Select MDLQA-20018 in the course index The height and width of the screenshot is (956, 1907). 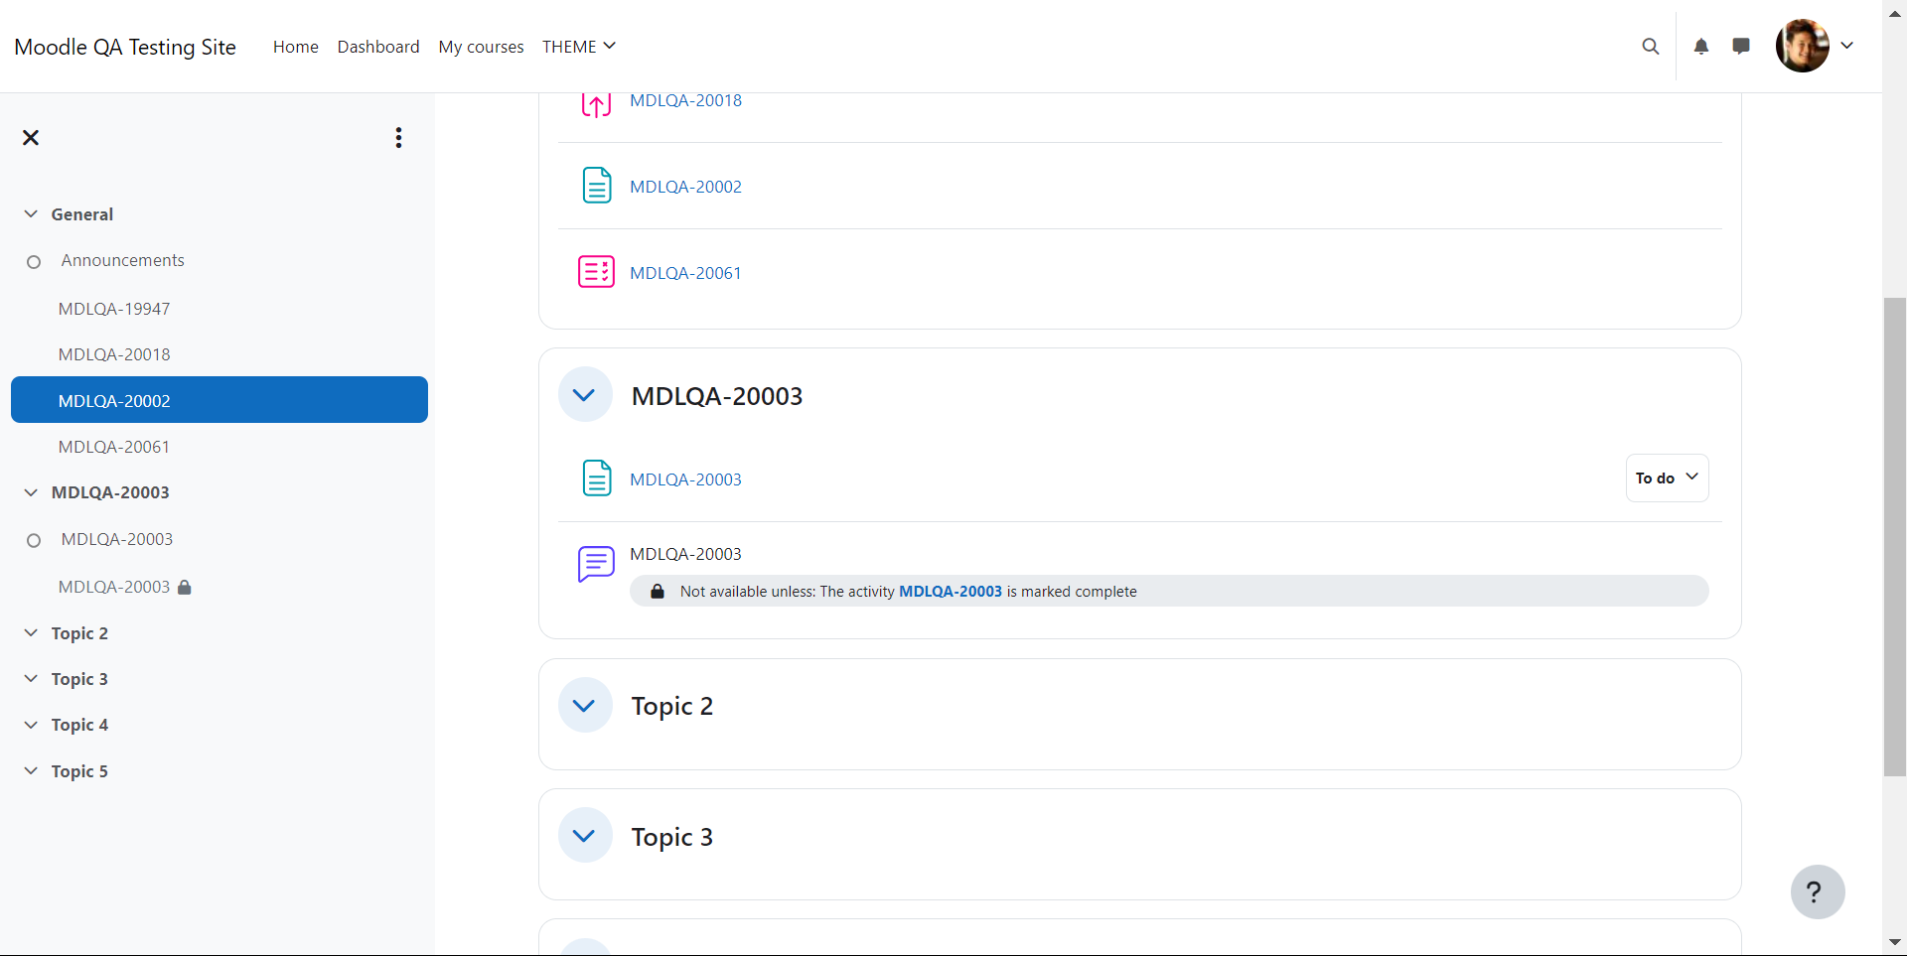114,354
